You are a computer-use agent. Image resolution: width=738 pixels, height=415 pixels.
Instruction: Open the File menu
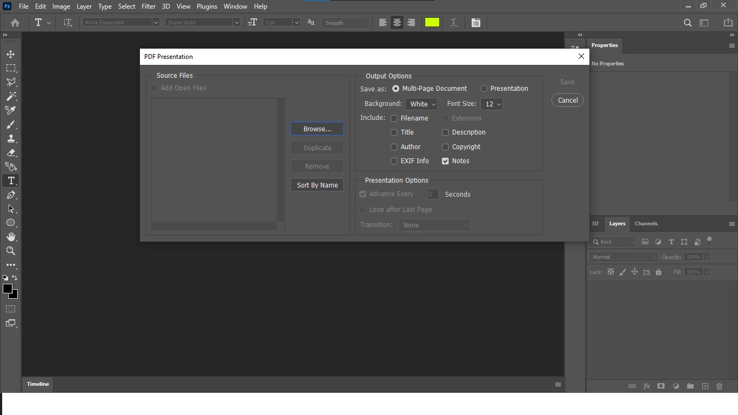(x=24, y=6)
